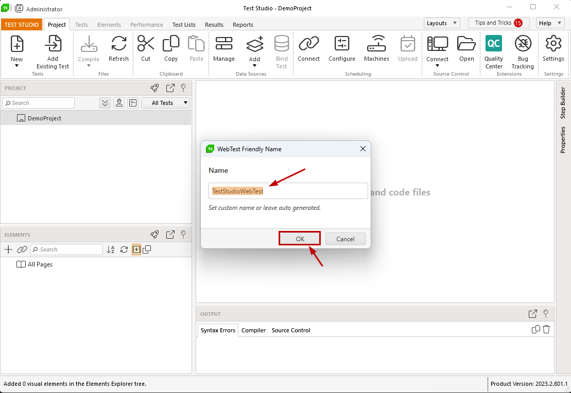Open the Reports tab
The width and height of the screenshot is (571, 393).
pyautogui.click(x=243, y=24)
